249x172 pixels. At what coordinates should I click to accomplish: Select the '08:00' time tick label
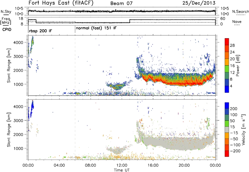click(x=90, y=165)
